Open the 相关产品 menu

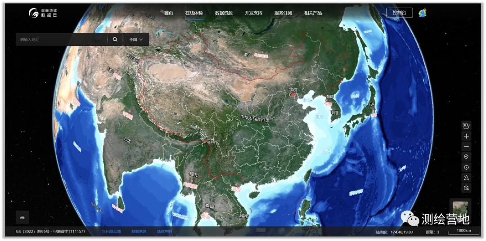click(313, 13)
